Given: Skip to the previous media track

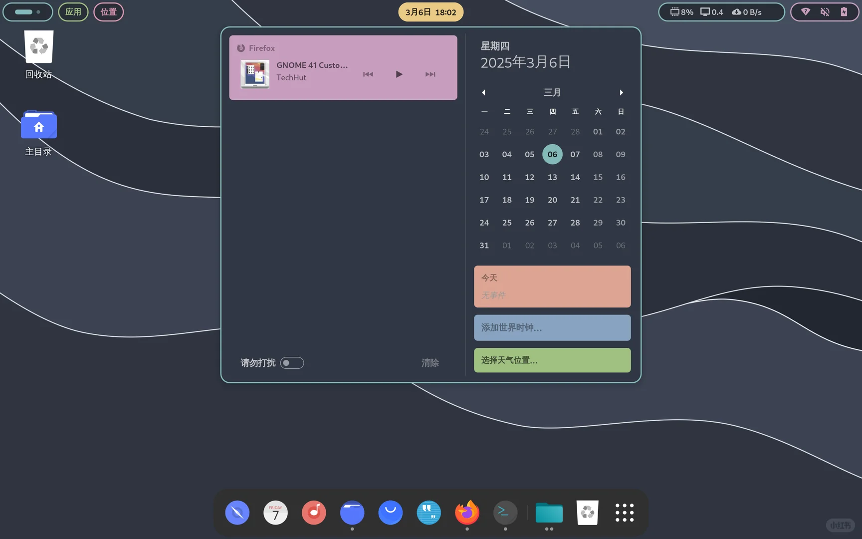Looking at the screenshot, I should 368,74.
